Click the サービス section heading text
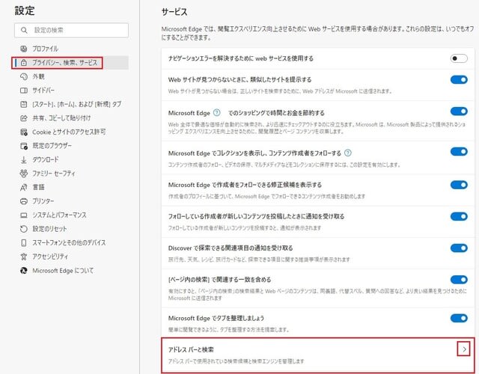 tap(174, 12)
